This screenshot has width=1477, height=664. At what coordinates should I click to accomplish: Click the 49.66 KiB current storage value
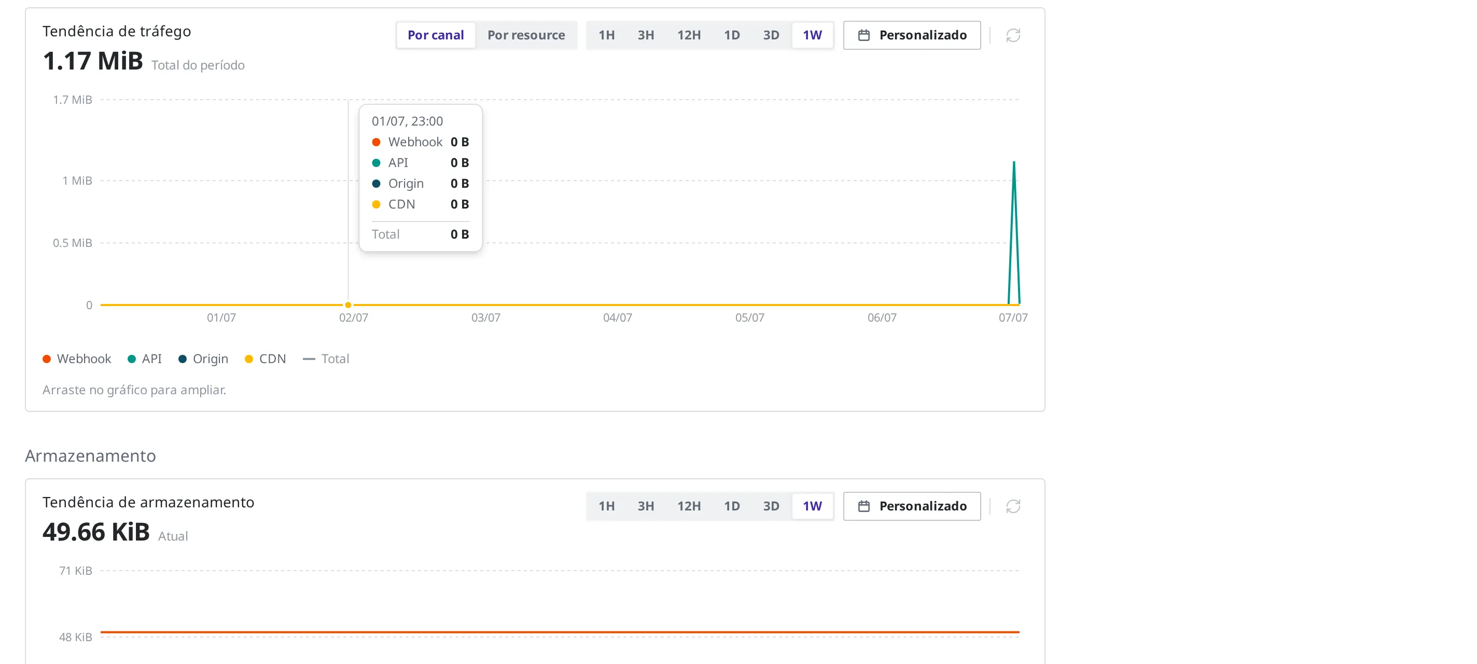[x=96, y=532]
